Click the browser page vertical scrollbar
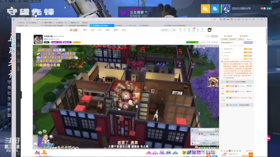Viewport: 280px width, 157px height. [x=266, y=36]
